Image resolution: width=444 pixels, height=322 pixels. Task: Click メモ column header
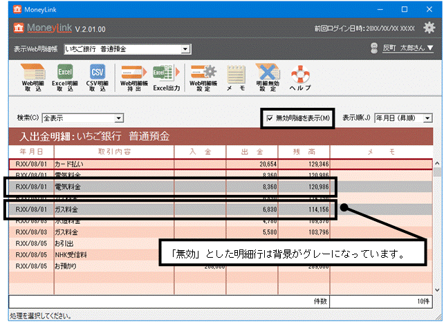pos(382,152)
